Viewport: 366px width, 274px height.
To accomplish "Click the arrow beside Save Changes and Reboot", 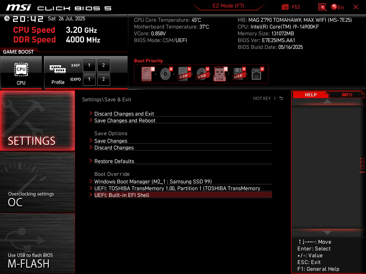I will tap(91, 120).
